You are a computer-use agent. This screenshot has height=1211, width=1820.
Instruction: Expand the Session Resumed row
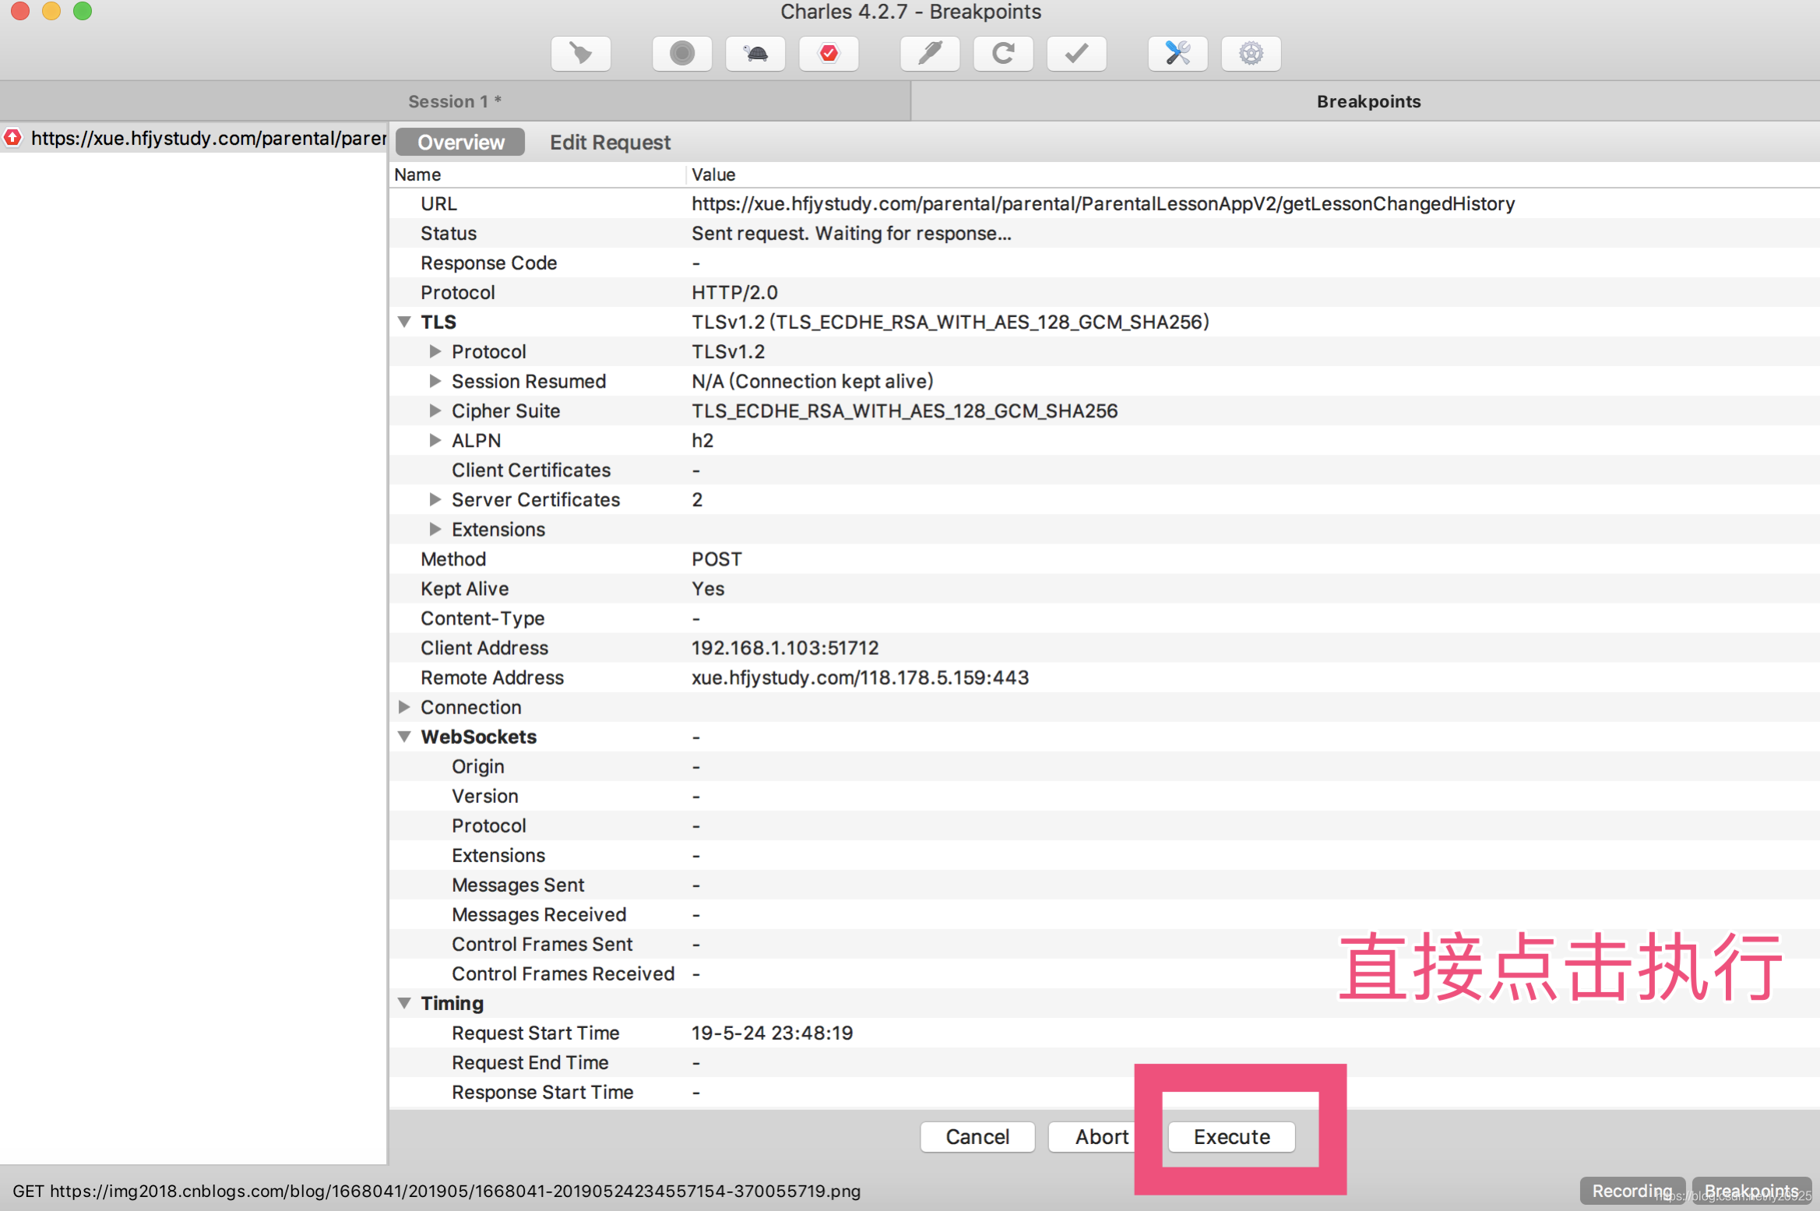(x=435, y=381)
